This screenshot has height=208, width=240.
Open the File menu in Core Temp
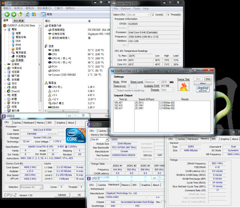pos(115,9)
